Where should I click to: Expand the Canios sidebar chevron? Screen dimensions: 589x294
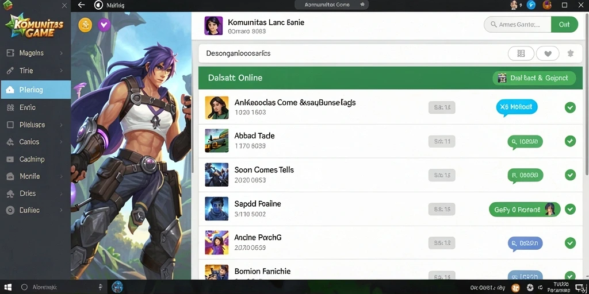click(x=61, y=142)
